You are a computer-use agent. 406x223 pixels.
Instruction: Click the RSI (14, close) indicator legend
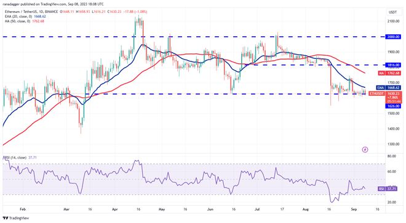(x=15, y=157)
